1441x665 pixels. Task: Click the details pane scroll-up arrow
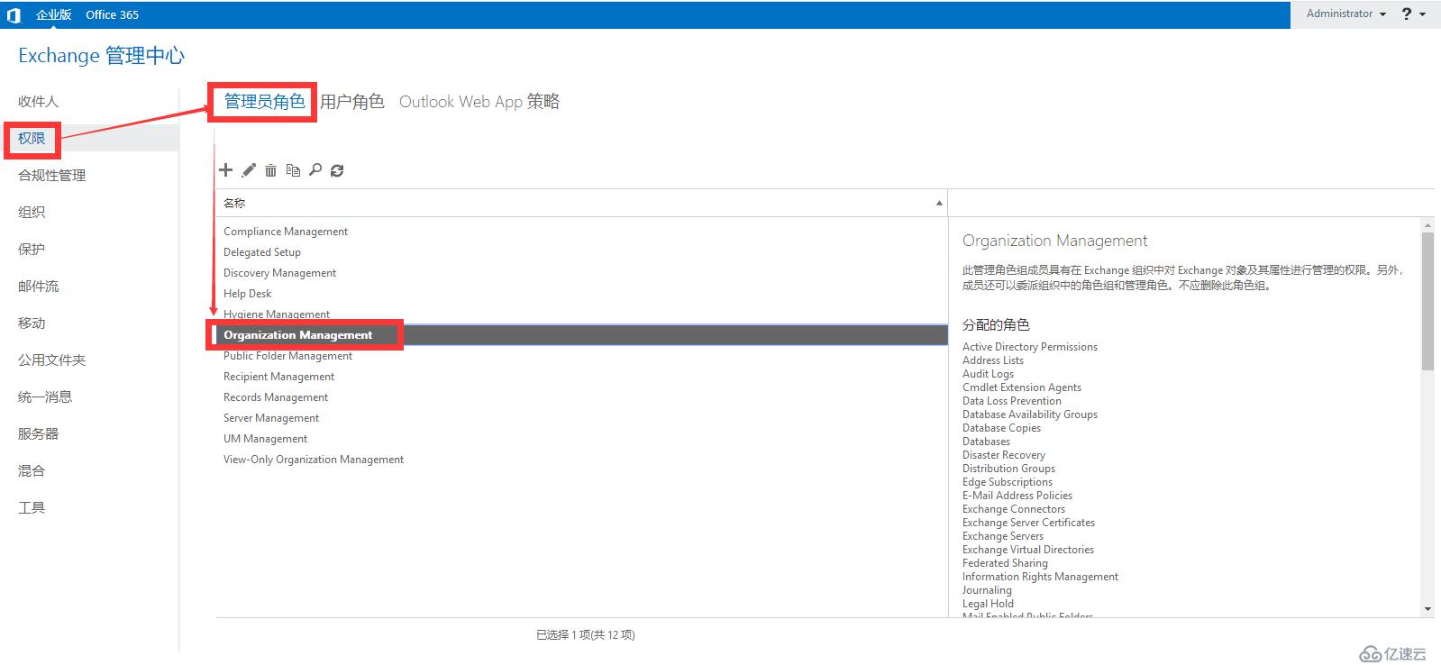pyautogui.click(x=1427, y=224)
